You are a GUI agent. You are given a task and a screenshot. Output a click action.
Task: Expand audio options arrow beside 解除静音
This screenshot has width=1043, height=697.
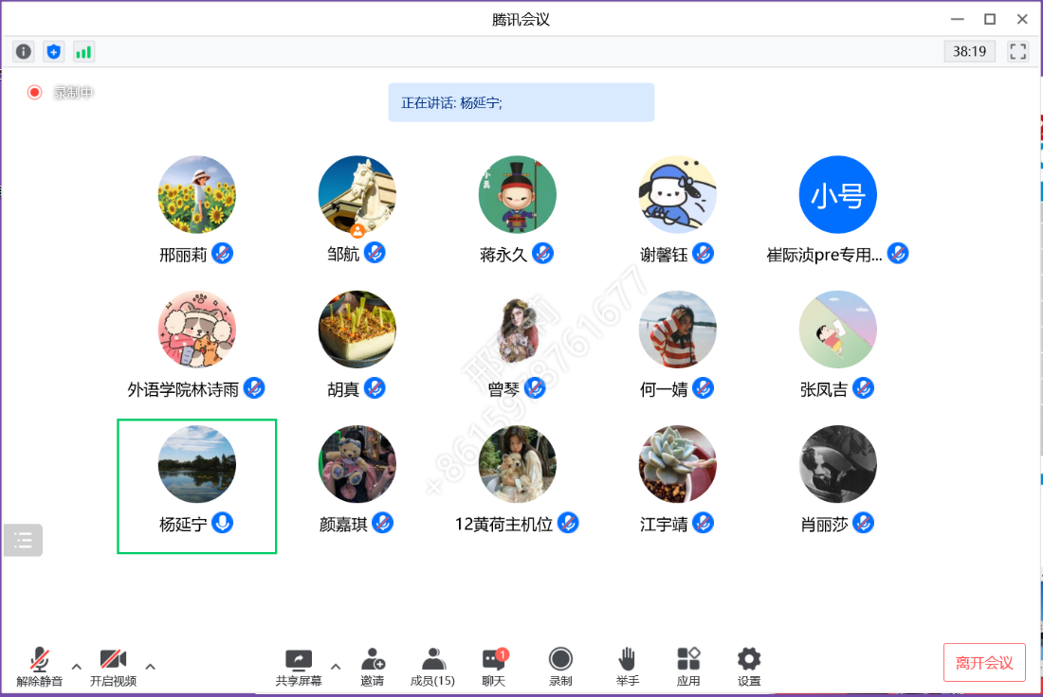77,667
